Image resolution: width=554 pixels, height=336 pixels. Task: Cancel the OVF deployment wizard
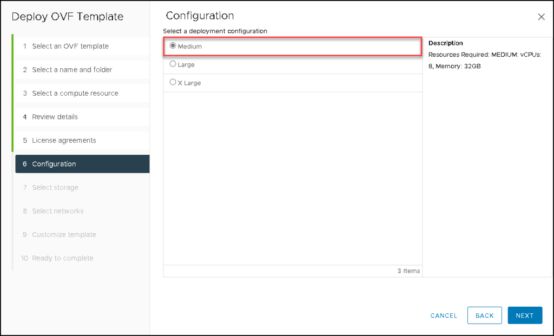coord(444,315)
